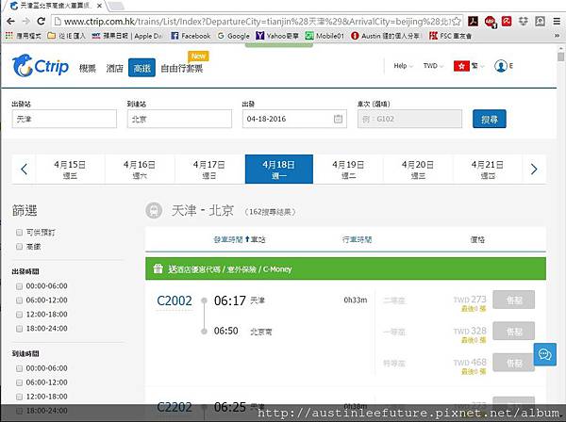Open the user account icon
This screenshot has height=422, width=566.
[501, 66]
